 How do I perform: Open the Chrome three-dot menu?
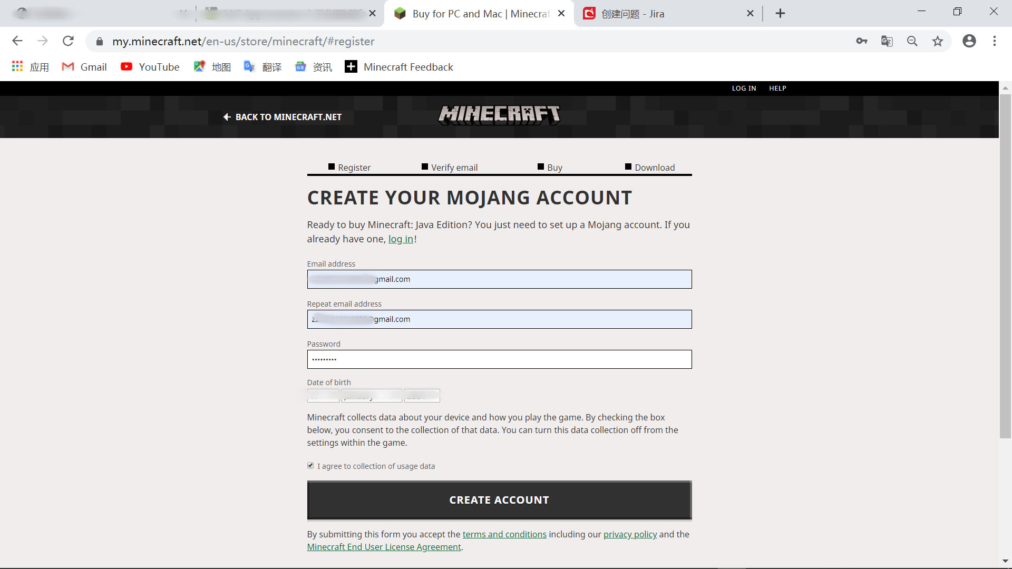995,41
